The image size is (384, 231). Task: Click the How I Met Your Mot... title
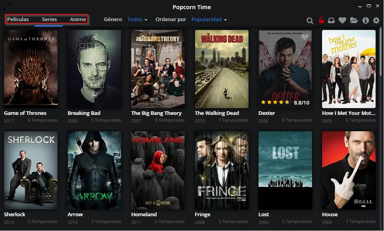[x=349, y=113]
